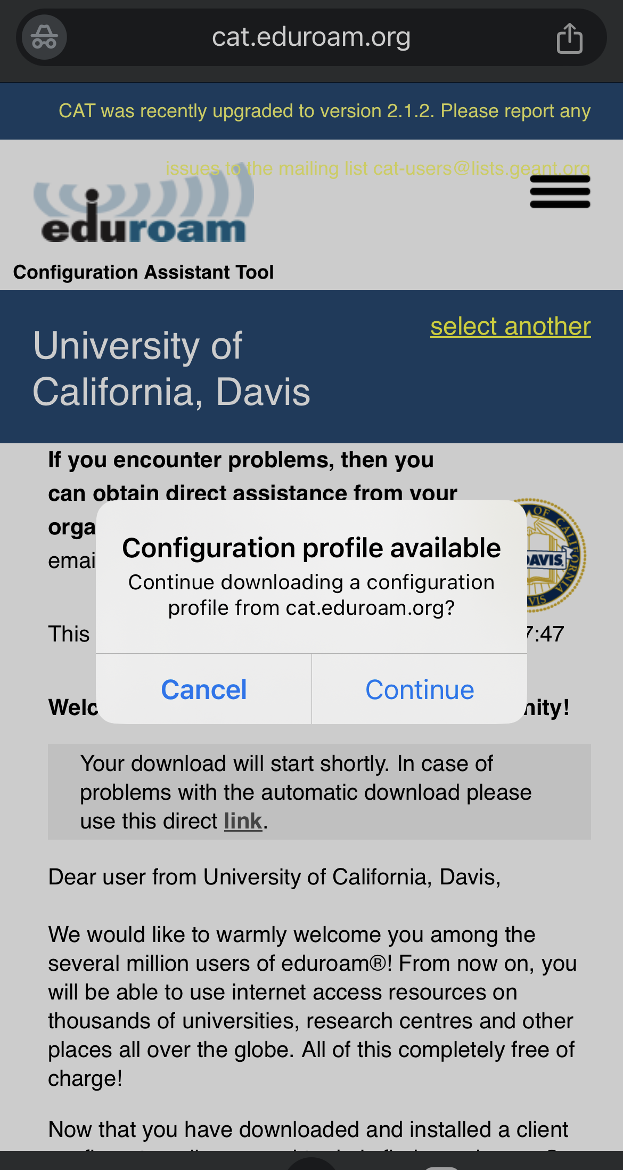Open the share sheet icon
Screen dimensions: 623x1170
[x=569, y=38]
